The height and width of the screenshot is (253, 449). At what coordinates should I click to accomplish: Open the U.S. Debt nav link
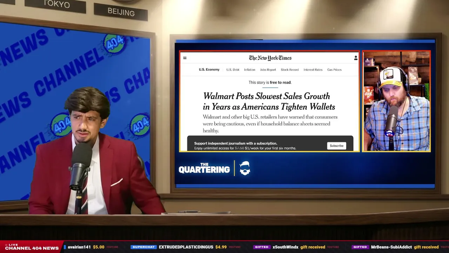pyautogui.click(x=233, y=70)
